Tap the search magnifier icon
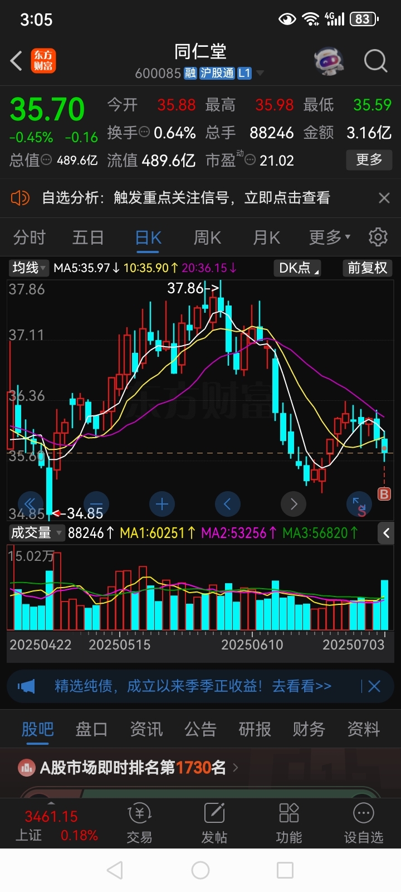The width and height of the screenshot is (401, 892). [x=375, y=61]
